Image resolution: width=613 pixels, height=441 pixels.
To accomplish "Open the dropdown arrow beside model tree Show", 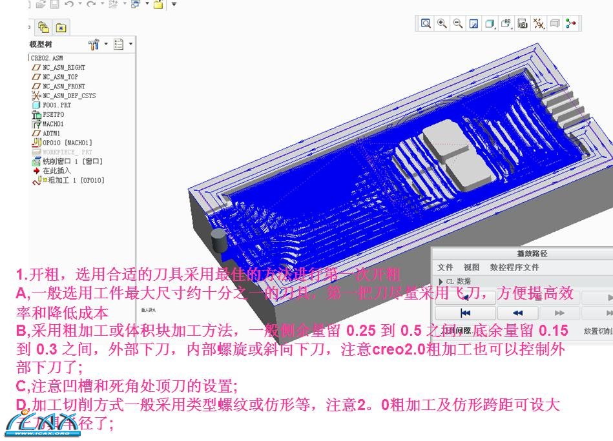I will point(130,44).
